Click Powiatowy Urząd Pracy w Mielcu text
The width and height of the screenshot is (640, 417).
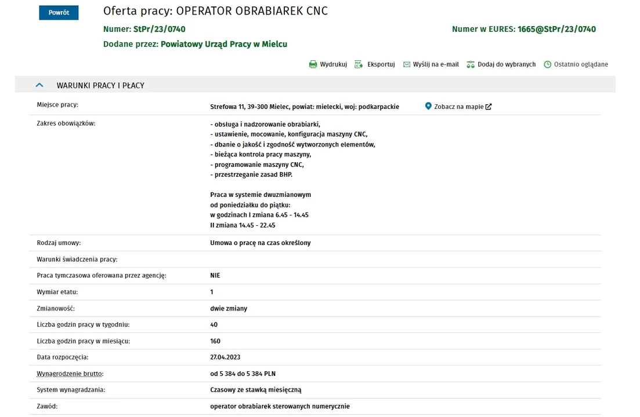tap(224, 44)
